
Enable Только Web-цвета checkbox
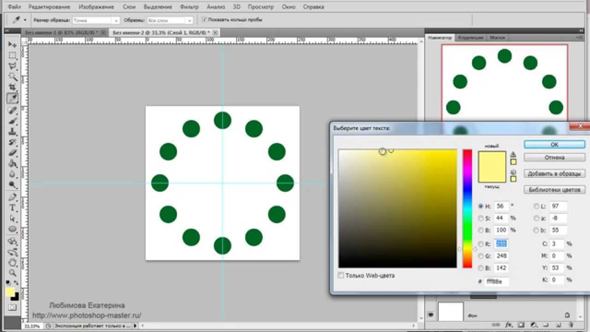[341, 275]
